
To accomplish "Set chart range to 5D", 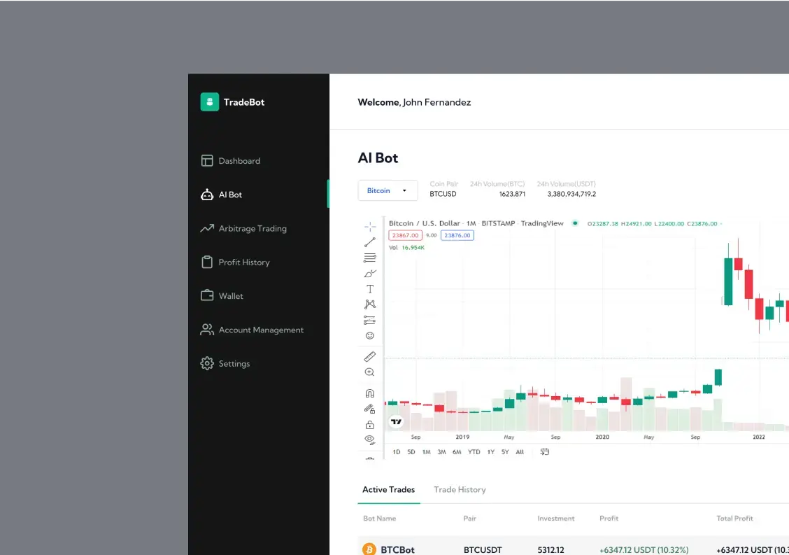I will pyautogui.click(x=411, y=452).
